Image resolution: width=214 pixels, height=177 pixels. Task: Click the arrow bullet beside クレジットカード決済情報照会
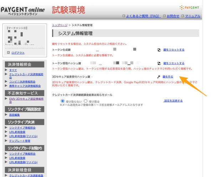6,74
